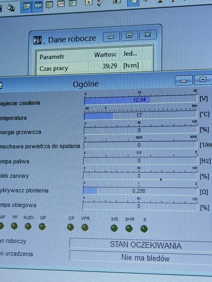Click the [°C] unit label
The height and width of the screenshot is (282, 212).
click(205, 114)
